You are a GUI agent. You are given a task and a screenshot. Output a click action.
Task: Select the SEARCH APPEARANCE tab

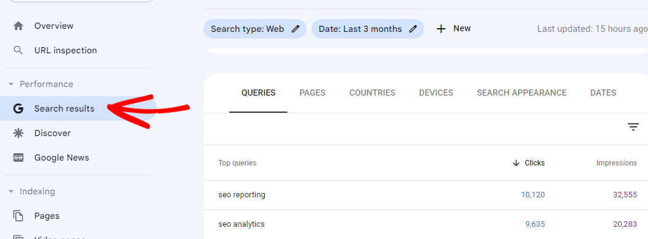tap(522, 93)
